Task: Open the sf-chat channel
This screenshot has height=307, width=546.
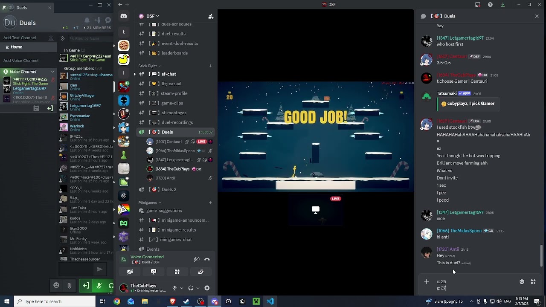Action: 175,74
